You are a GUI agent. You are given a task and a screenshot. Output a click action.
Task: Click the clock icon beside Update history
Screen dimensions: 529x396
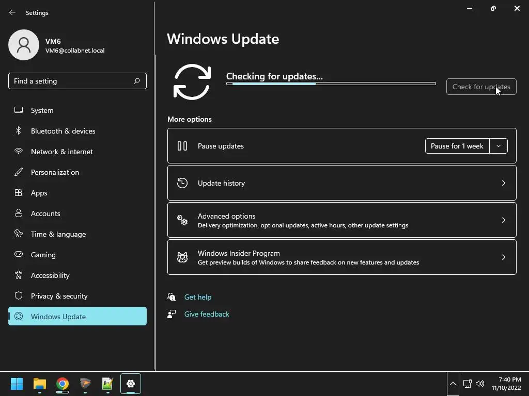pyautogui.click(x=182, y=183)
